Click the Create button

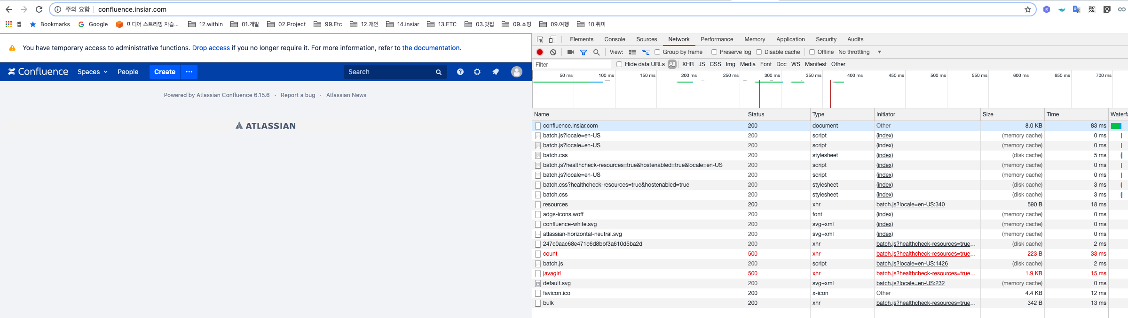tap(165, 72)
